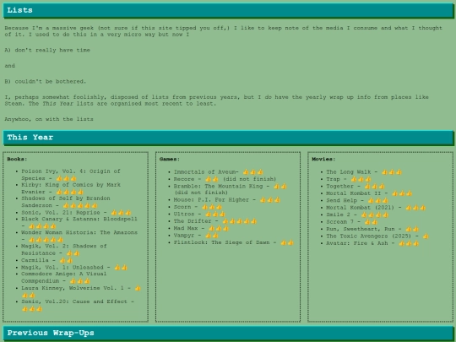Viewport: 456px width, 342px height.
Task: Click the "Carmilla" book entry
Action: click(x=46, y=260)
